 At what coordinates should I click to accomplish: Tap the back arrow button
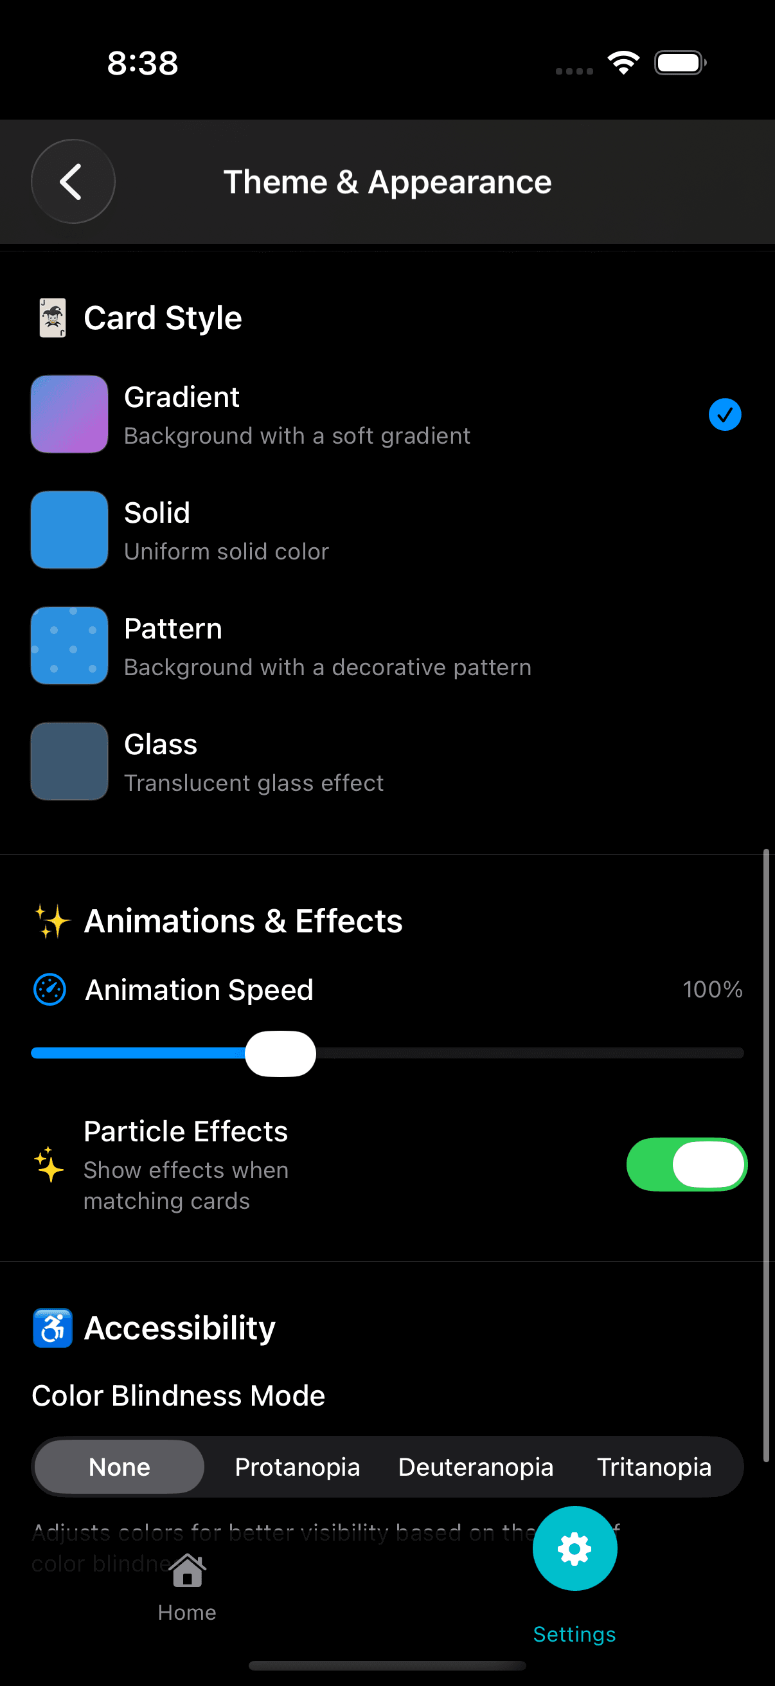point(73,181)
